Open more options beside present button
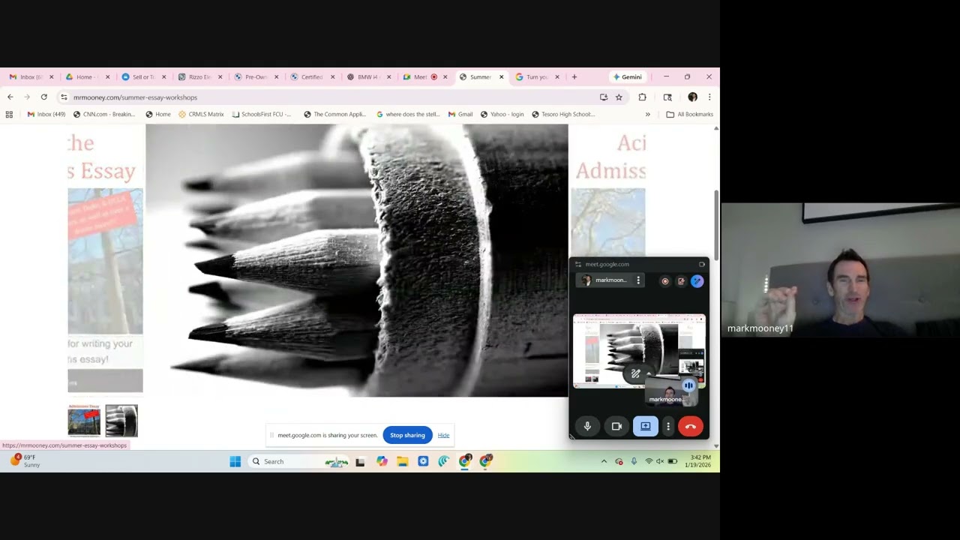This screenshot has height=540, width=960. coord(668,426)
